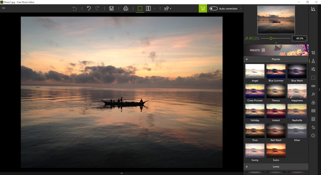Select the dashed selection area tool
Image resolution: width=321 pixels, height=175 pixels.
click(x=313, y=77)
